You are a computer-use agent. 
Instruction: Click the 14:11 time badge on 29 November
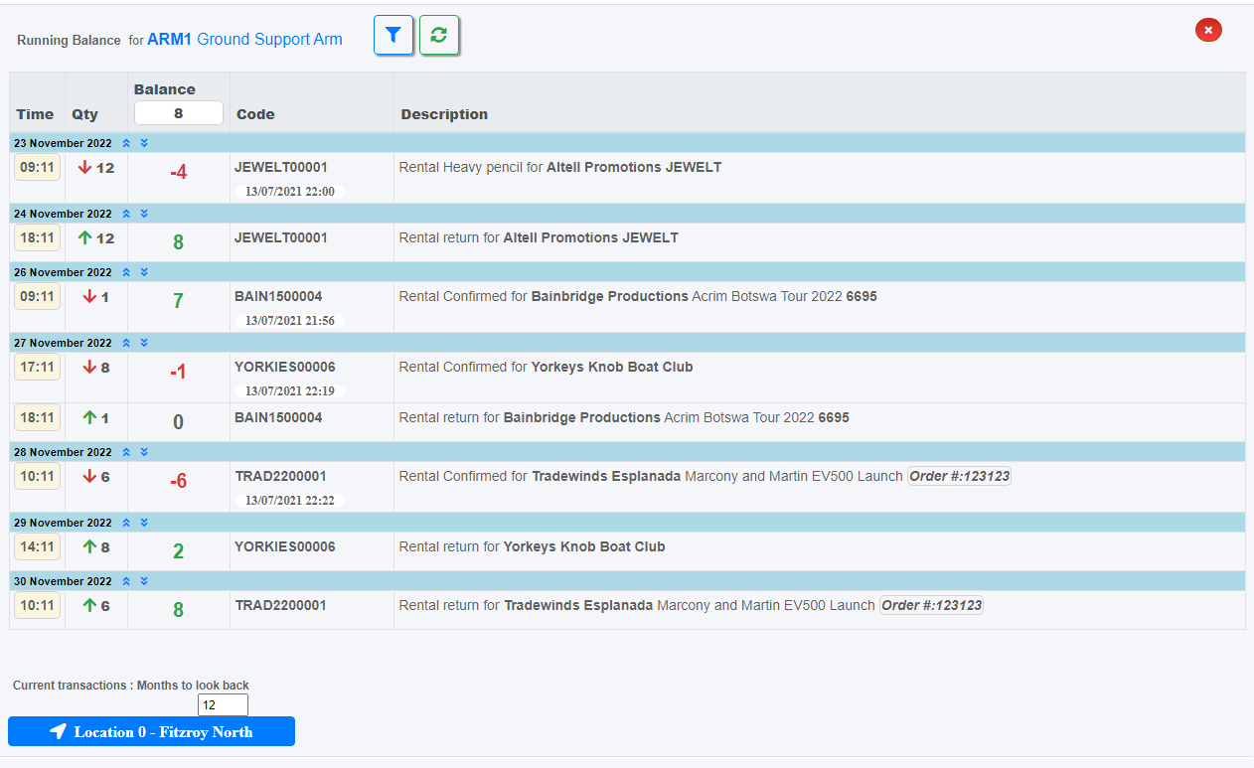pos(37,546)
